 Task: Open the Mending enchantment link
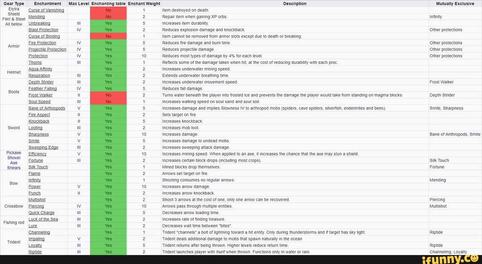click(36, 16)
